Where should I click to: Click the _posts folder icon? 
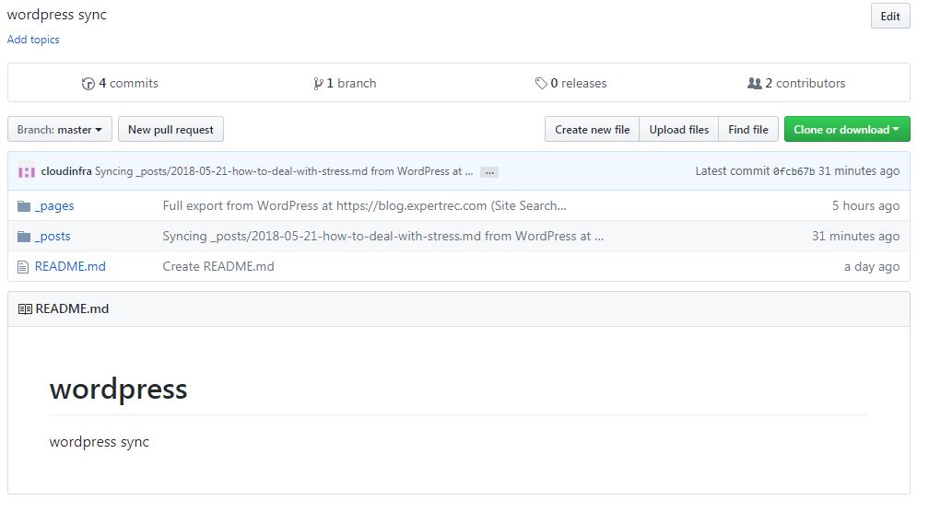(x=24, y=237)
